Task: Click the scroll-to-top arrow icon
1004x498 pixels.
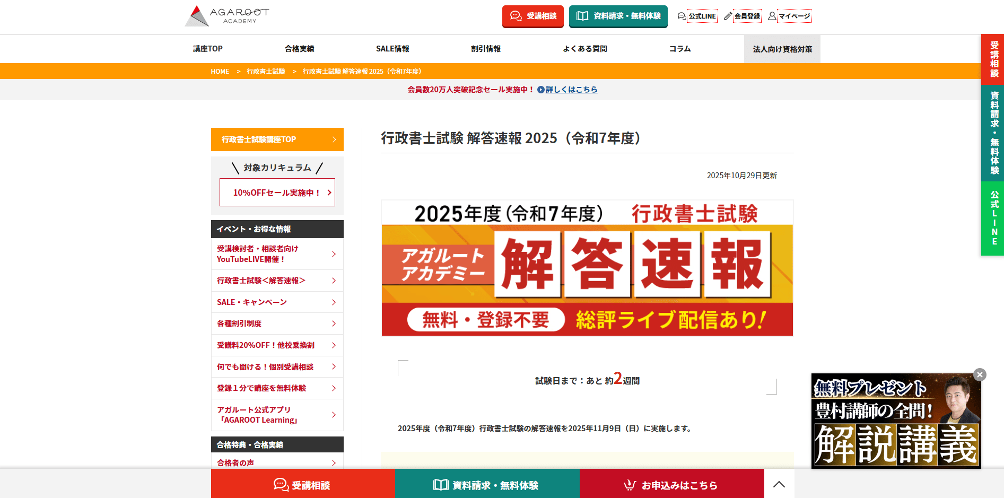Action: point(779,484)
